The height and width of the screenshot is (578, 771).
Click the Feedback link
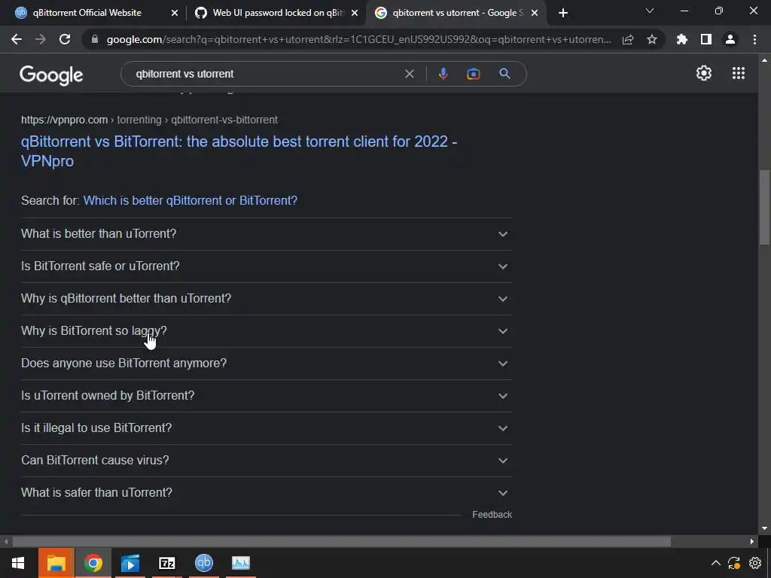(492, 515)
